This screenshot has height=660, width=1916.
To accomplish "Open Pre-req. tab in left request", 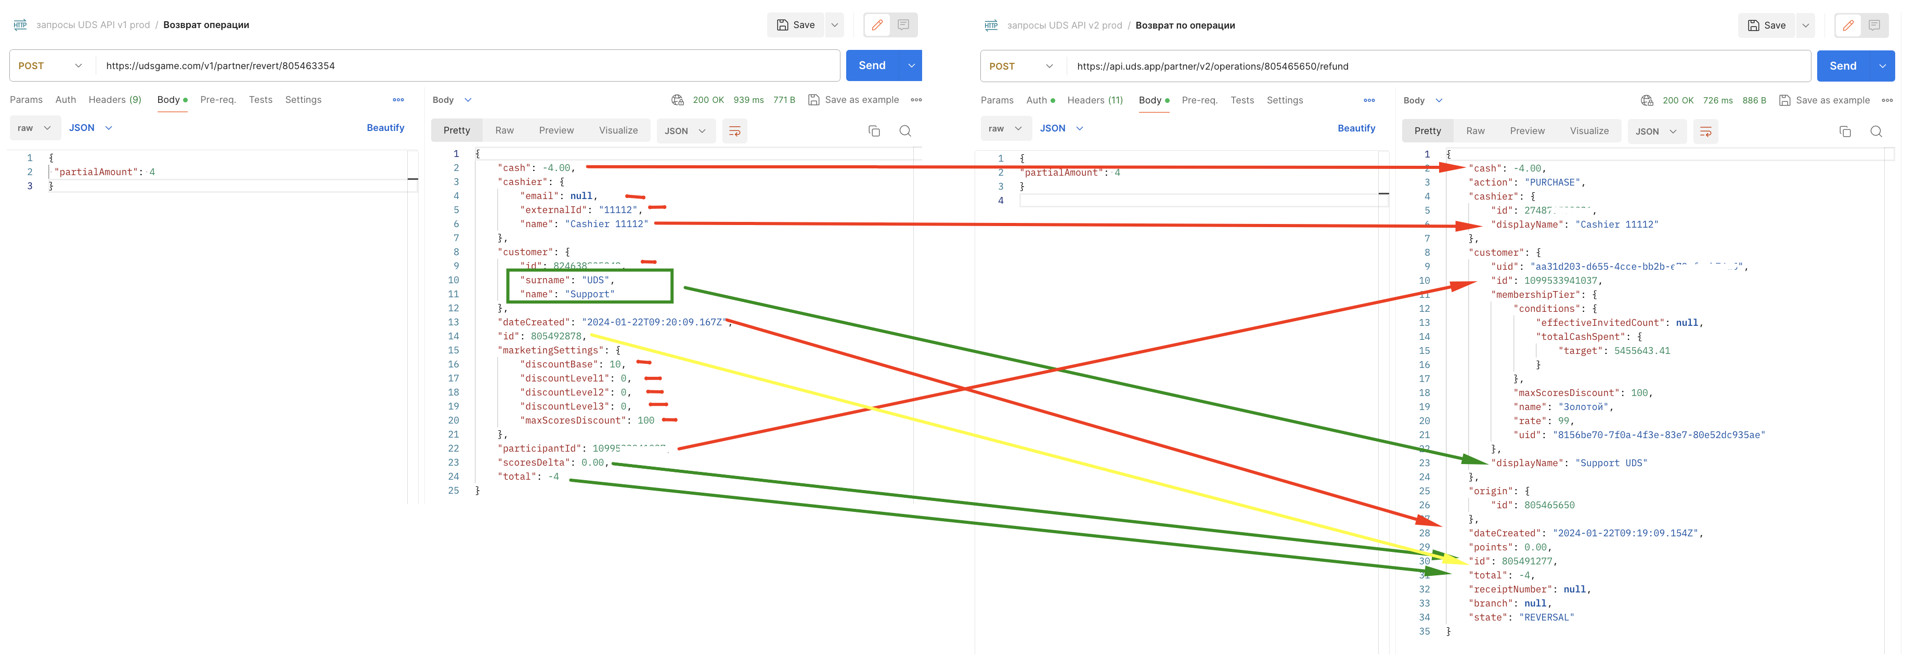I will (218, 100).
